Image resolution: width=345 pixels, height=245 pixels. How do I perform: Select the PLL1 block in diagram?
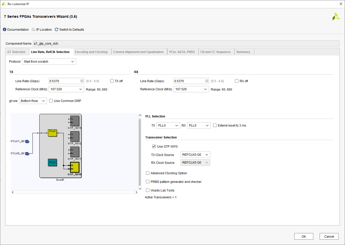click(x=53, y=163)
